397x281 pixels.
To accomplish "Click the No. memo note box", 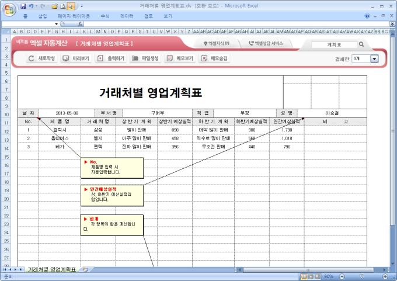I will click(112, 168).
